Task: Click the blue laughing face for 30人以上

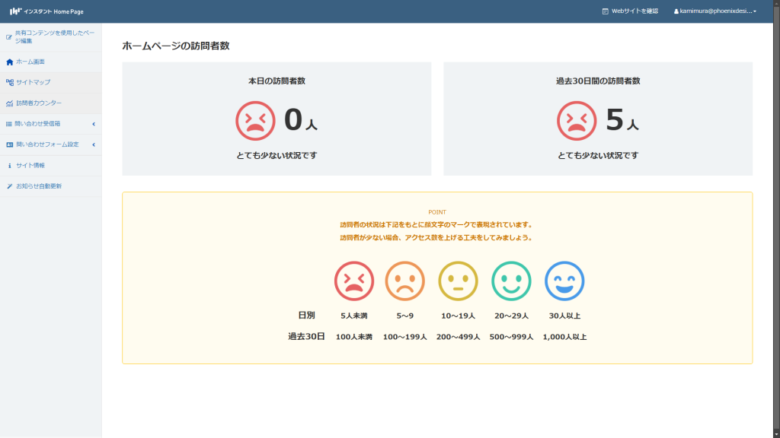Action: [x=564, y=281]
